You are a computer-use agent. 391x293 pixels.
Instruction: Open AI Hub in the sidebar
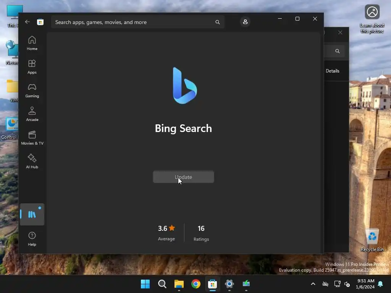[x=32, y=161]
